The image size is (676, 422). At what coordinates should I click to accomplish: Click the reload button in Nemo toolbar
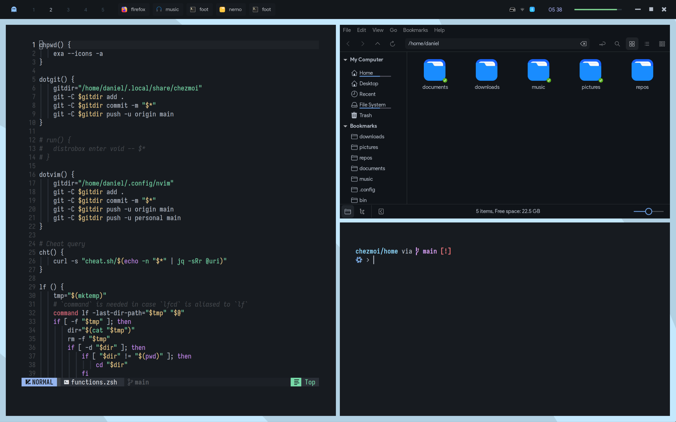pos(393,43)
